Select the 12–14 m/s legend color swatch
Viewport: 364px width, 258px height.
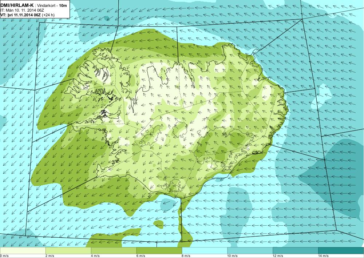click(296, 251)
